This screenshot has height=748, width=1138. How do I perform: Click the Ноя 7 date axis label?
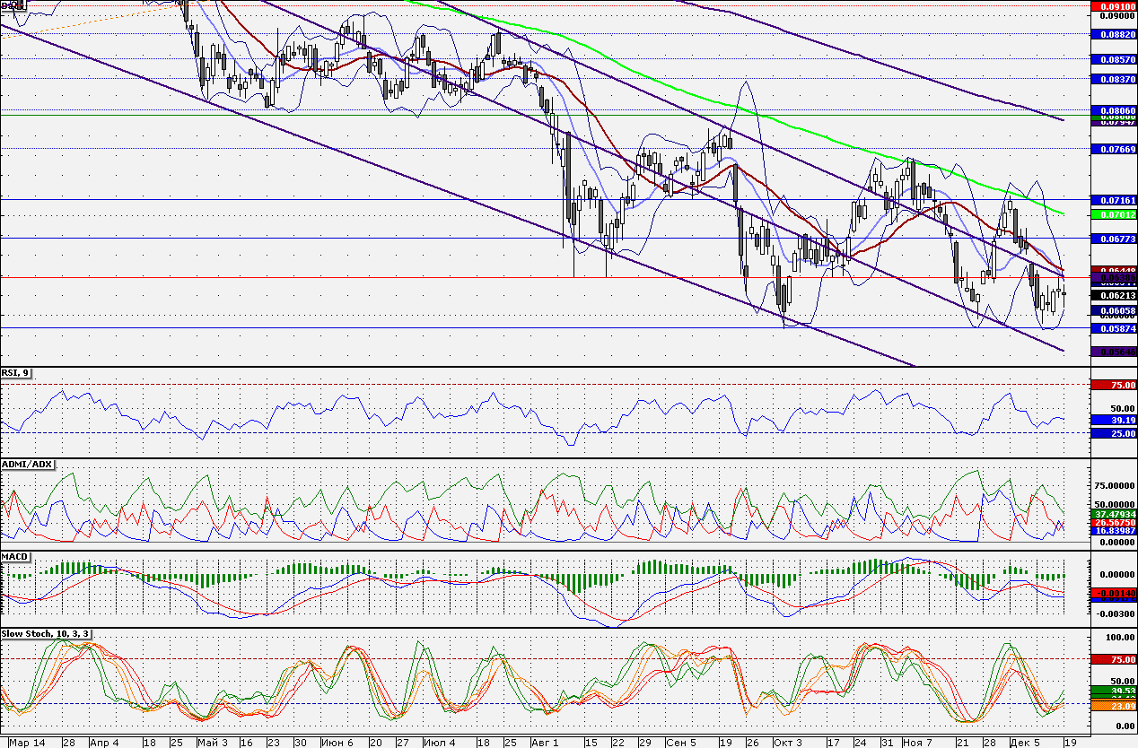pos(917,743)
